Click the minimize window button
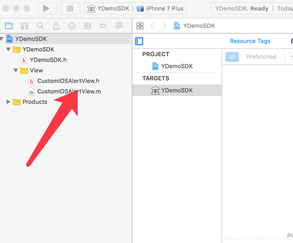The height and width of the screenshot is (243, 293). point(16,8)
